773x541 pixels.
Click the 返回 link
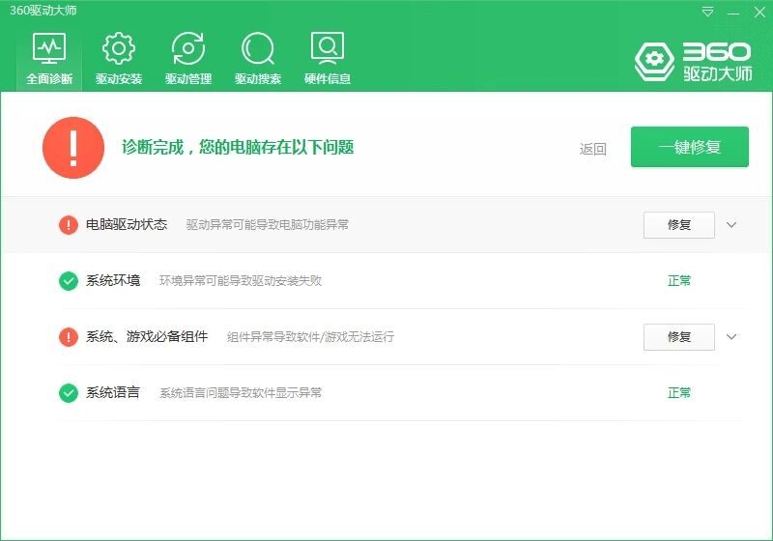click(592, 149)
